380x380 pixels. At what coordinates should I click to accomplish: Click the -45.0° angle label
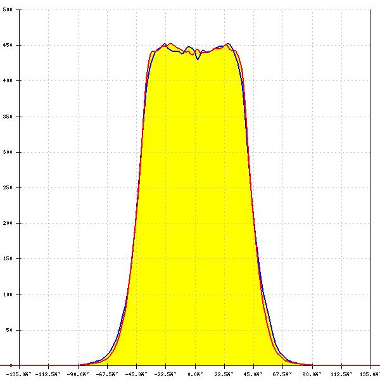[x=137, y=374]
